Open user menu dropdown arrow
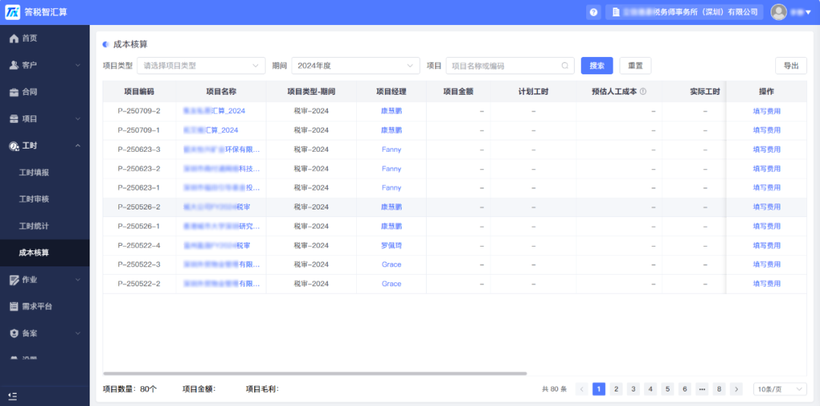 (x=808, y=12)
